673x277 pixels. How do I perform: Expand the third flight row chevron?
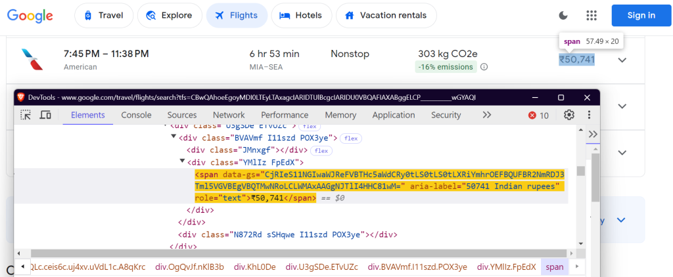click(622, 152)
